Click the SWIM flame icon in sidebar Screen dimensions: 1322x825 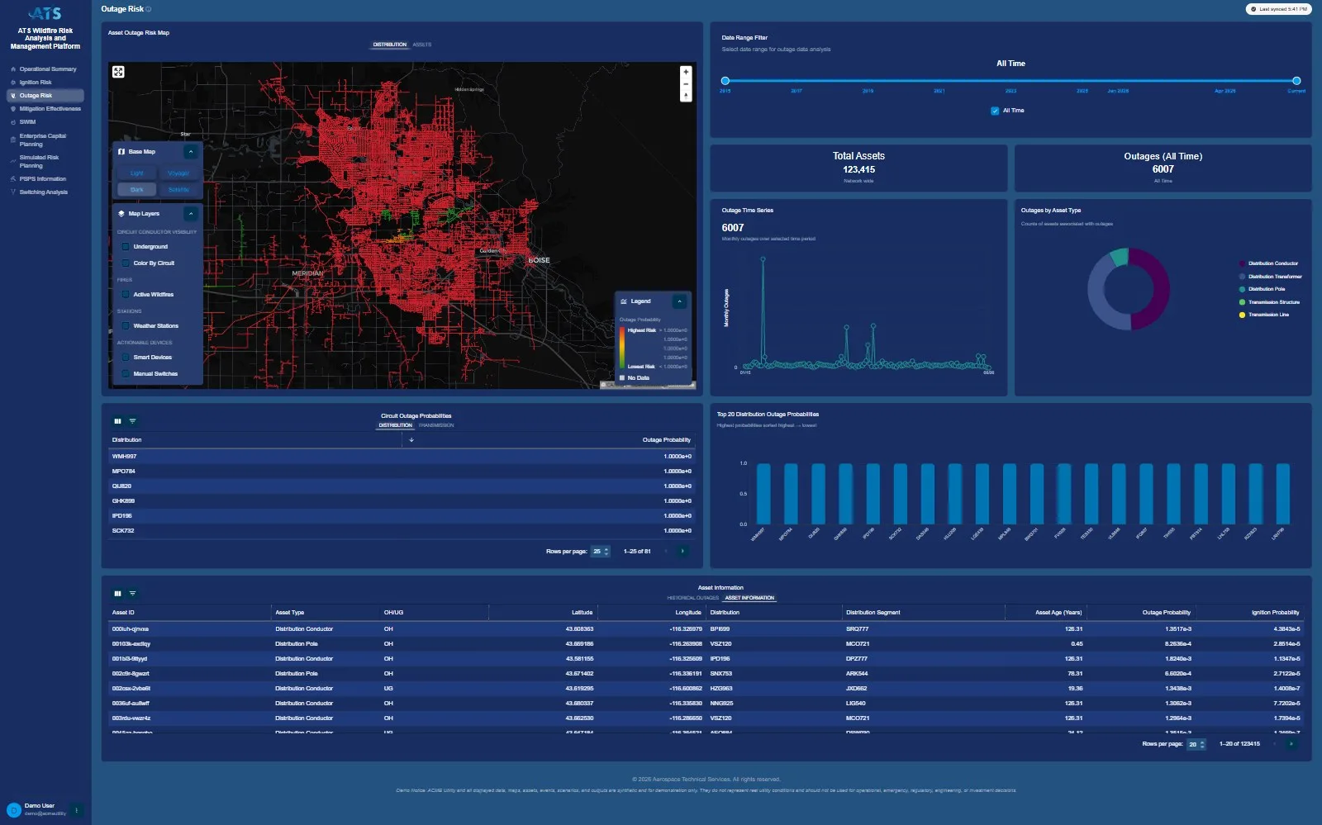tap(13, 122)
